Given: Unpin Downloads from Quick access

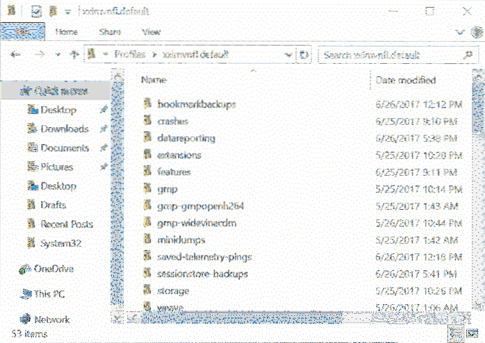Looking at the screenshot, I should pyautogui.click(x=104, y=129).
